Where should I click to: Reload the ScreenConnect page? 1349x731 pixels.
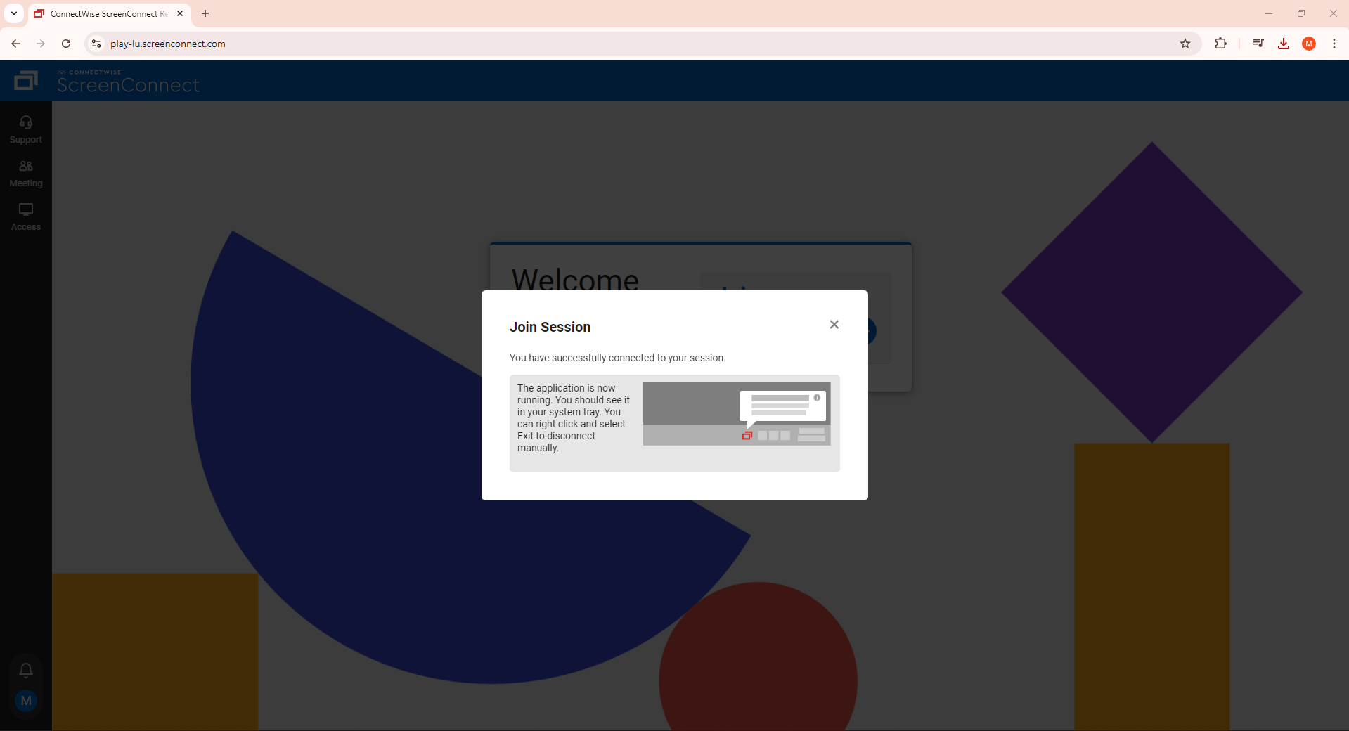click(x=66, y=44)
